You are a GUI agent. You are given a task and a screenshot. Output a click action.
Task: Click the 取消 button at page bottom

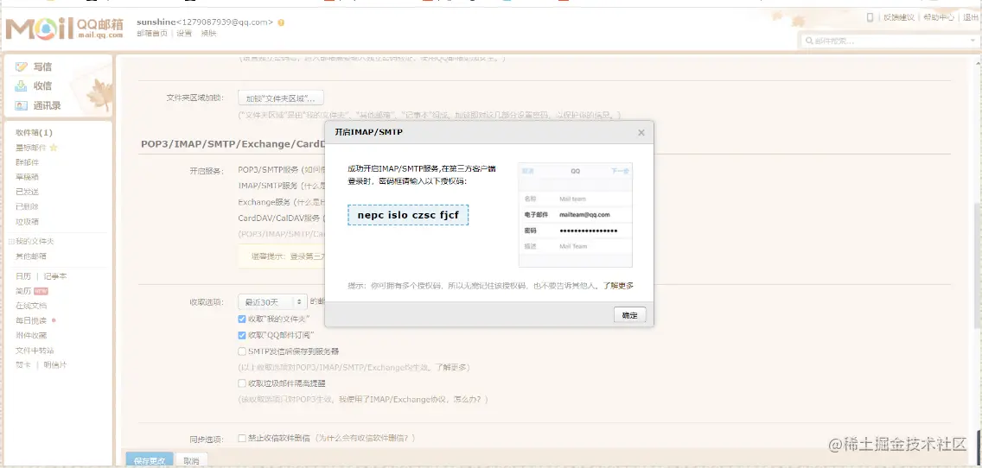tap(192, 460)
